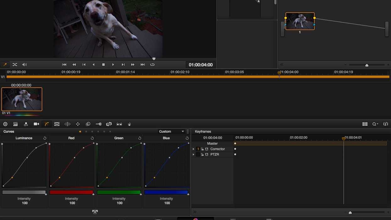
Task: Open the Stereoscopic 3D glasses palette
Action: tap(119, 124)
